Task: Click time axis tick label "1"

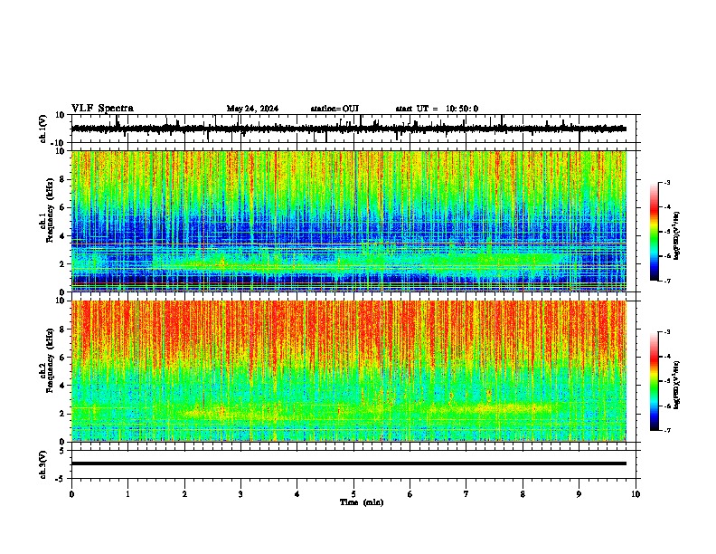Action: pos(127,493)
